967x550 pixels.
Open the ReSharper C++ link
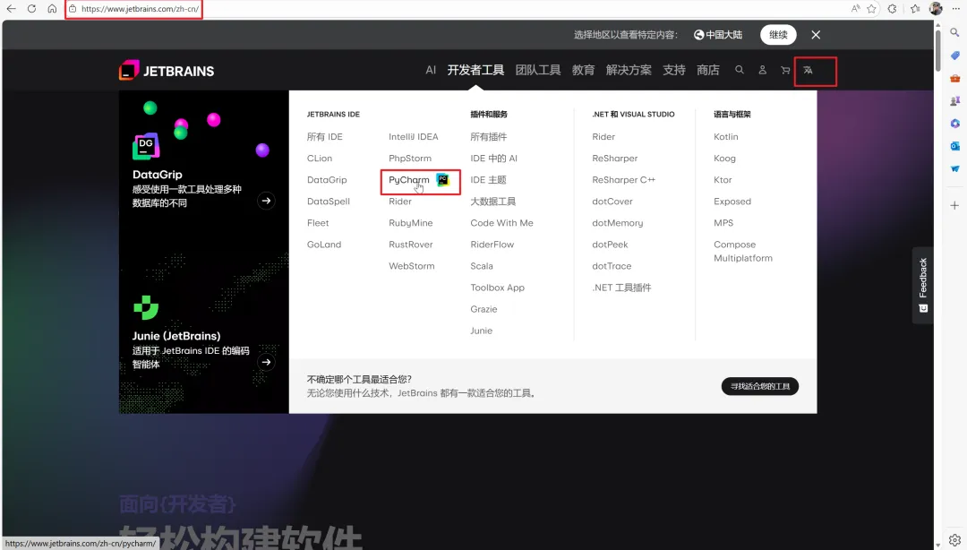click(623, 180)
